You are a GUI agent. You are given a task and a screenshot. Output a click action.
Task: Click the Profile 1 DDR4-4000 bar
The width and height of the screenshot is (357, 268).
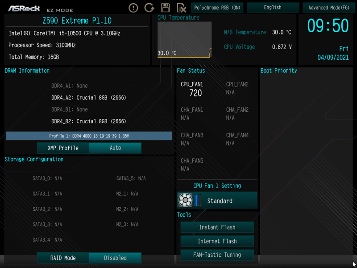click(89, 136)
